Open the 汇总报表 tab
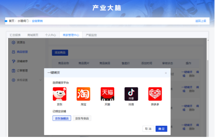215x139 pixels. click(15, 35)
